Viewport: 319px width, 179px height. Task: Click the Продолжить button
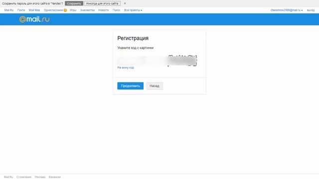pyautogui.click(x=131, y=86)
